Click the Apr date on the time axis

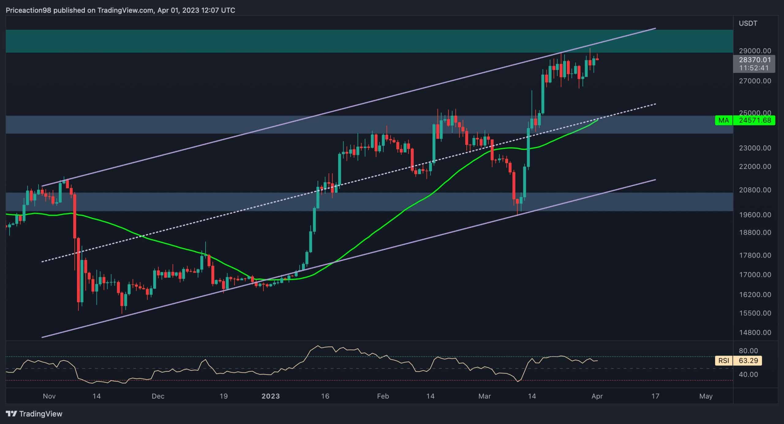[x=597, y=396]
